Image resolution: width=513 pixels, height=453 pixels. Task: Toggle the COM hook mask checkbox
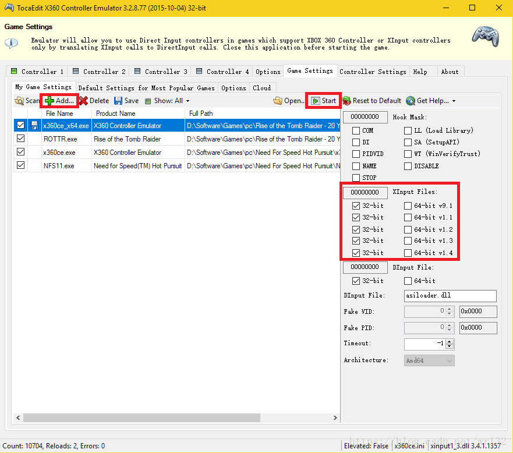[x=356, y=131]
